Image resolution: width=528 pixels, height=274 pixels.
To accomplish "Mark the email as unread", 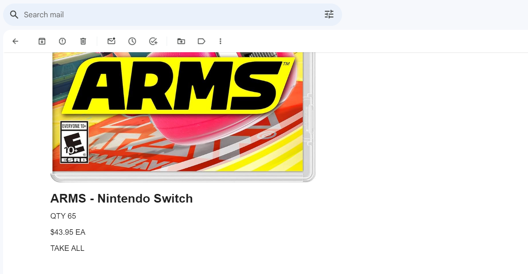I will [111, 41].
